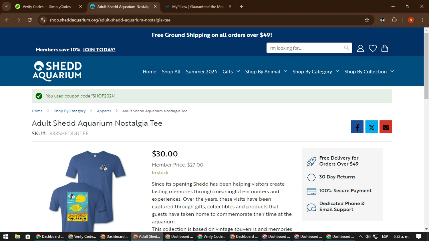This screenshot has width=429, height=241.
Task: View site information icon in address bar
Action: point(43,20)
